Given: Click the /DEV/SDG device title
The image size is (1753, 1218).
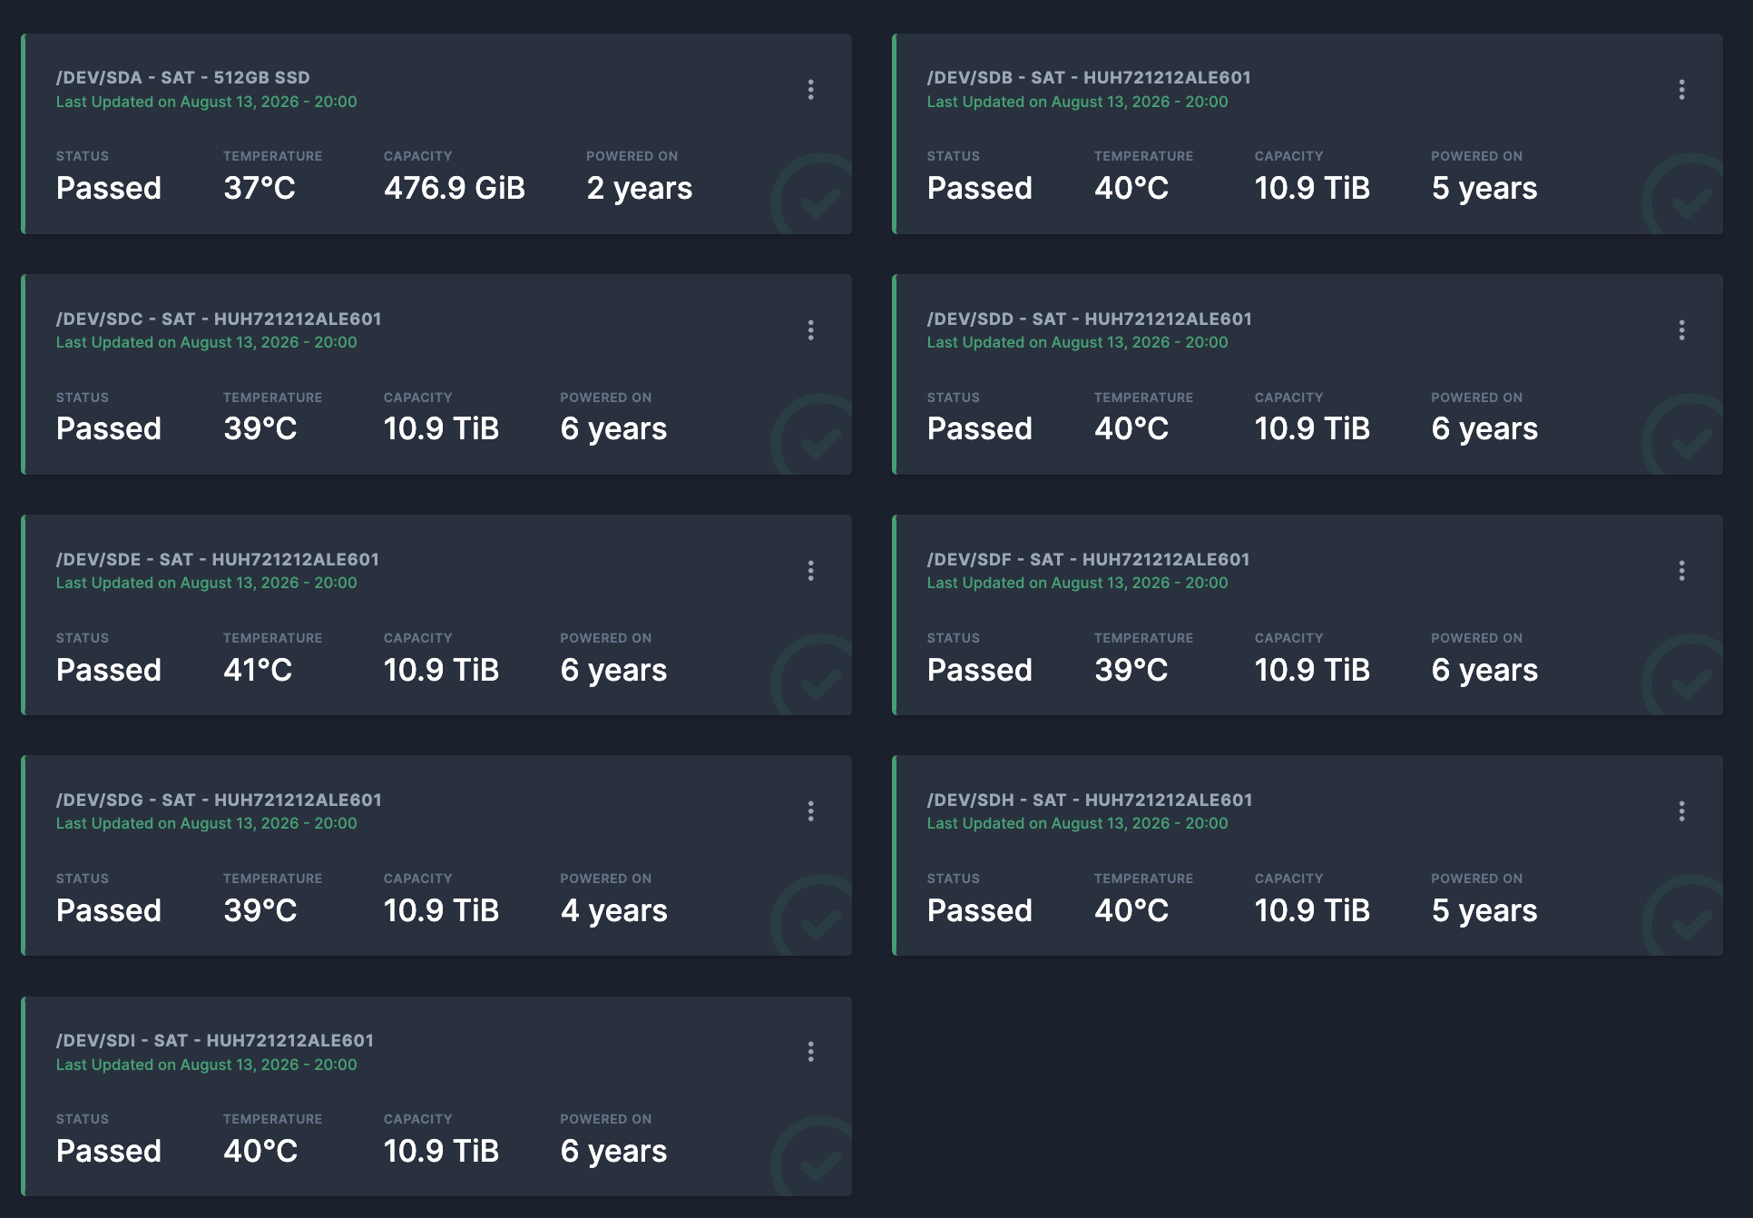Looking at the screenshot, I should tap(219, 801).
